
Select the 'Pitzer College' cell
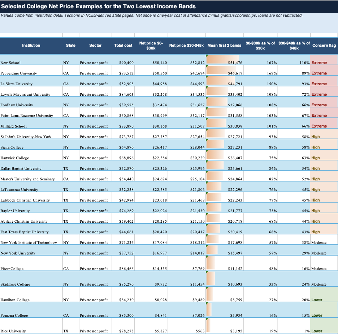tap(31, 263)
